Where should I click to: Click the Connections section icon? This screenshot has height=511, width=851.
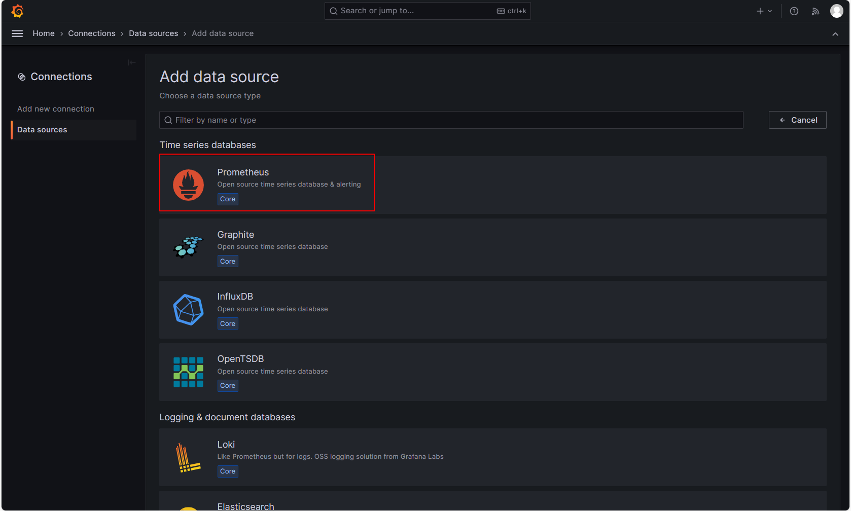click(x=22, y=77)
